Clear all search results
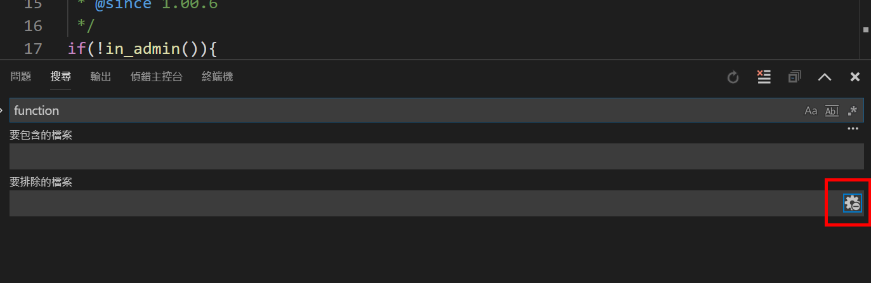871x283 pixels. (764, 77)
